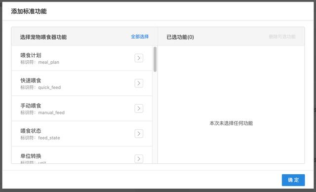
Task: Select the 快速喂食 function name
Action: pos(31,80)
